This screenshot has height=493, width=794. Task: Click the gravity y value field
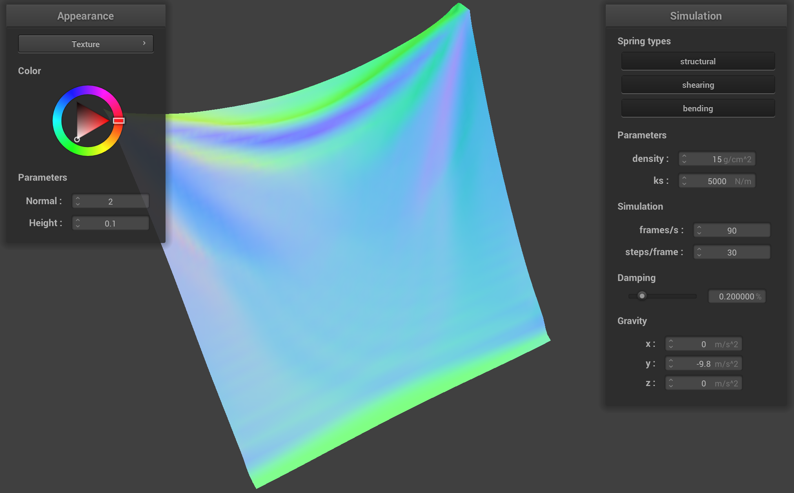tap(704, 364)
